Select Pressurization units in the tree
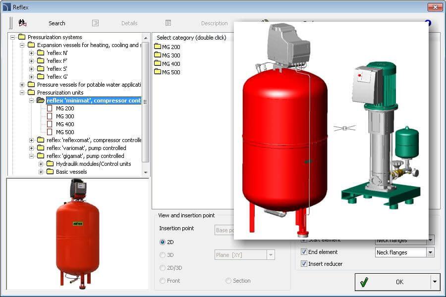Screen dimensions: 446x297 click(x=60, y=93)
